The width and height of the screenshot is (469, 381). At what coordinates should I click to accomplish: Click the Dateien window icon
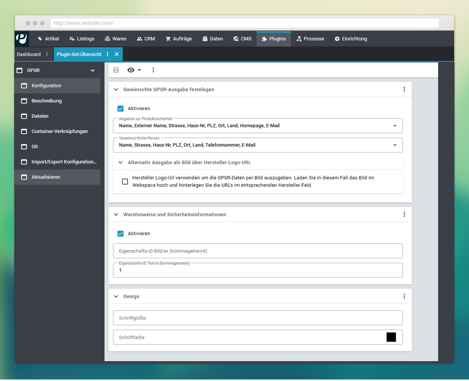(24, 116)
